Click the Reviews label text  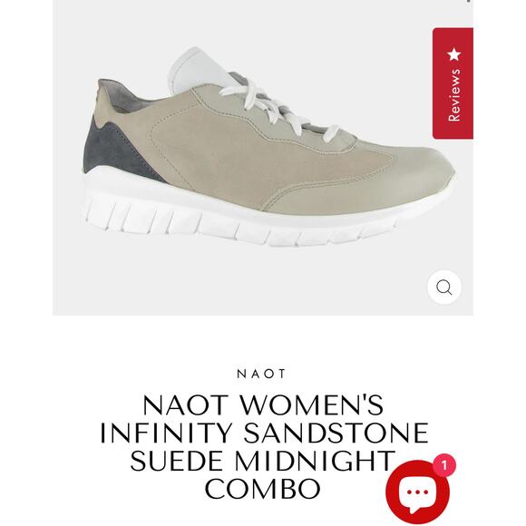click(x=453, y=95)
